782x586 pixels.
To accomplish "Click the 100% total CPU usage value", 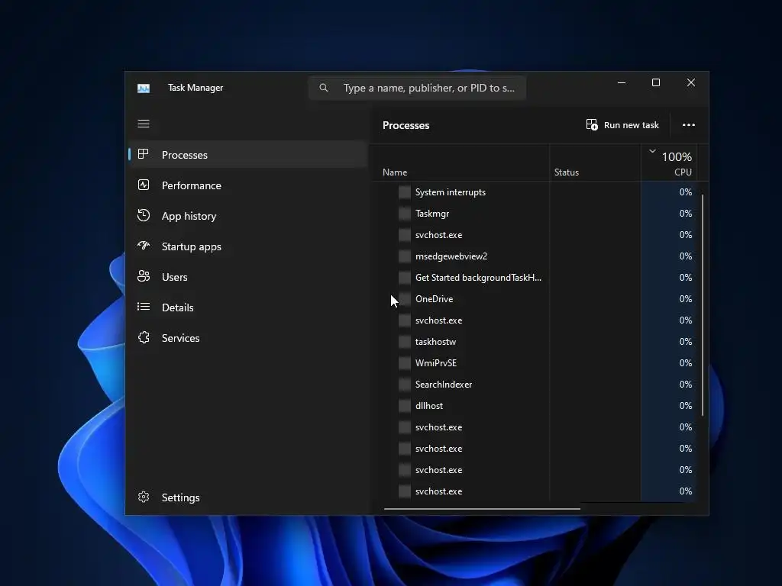I will [677, 157].
